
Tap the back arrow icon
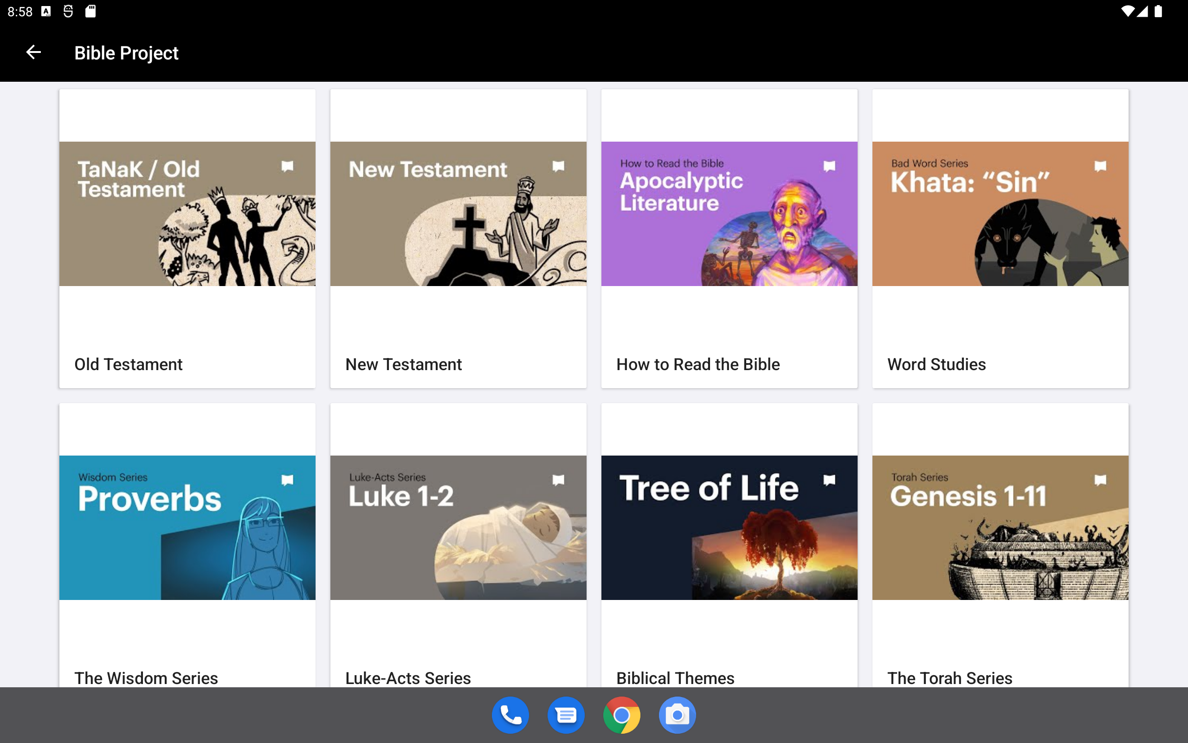(33, 52)
